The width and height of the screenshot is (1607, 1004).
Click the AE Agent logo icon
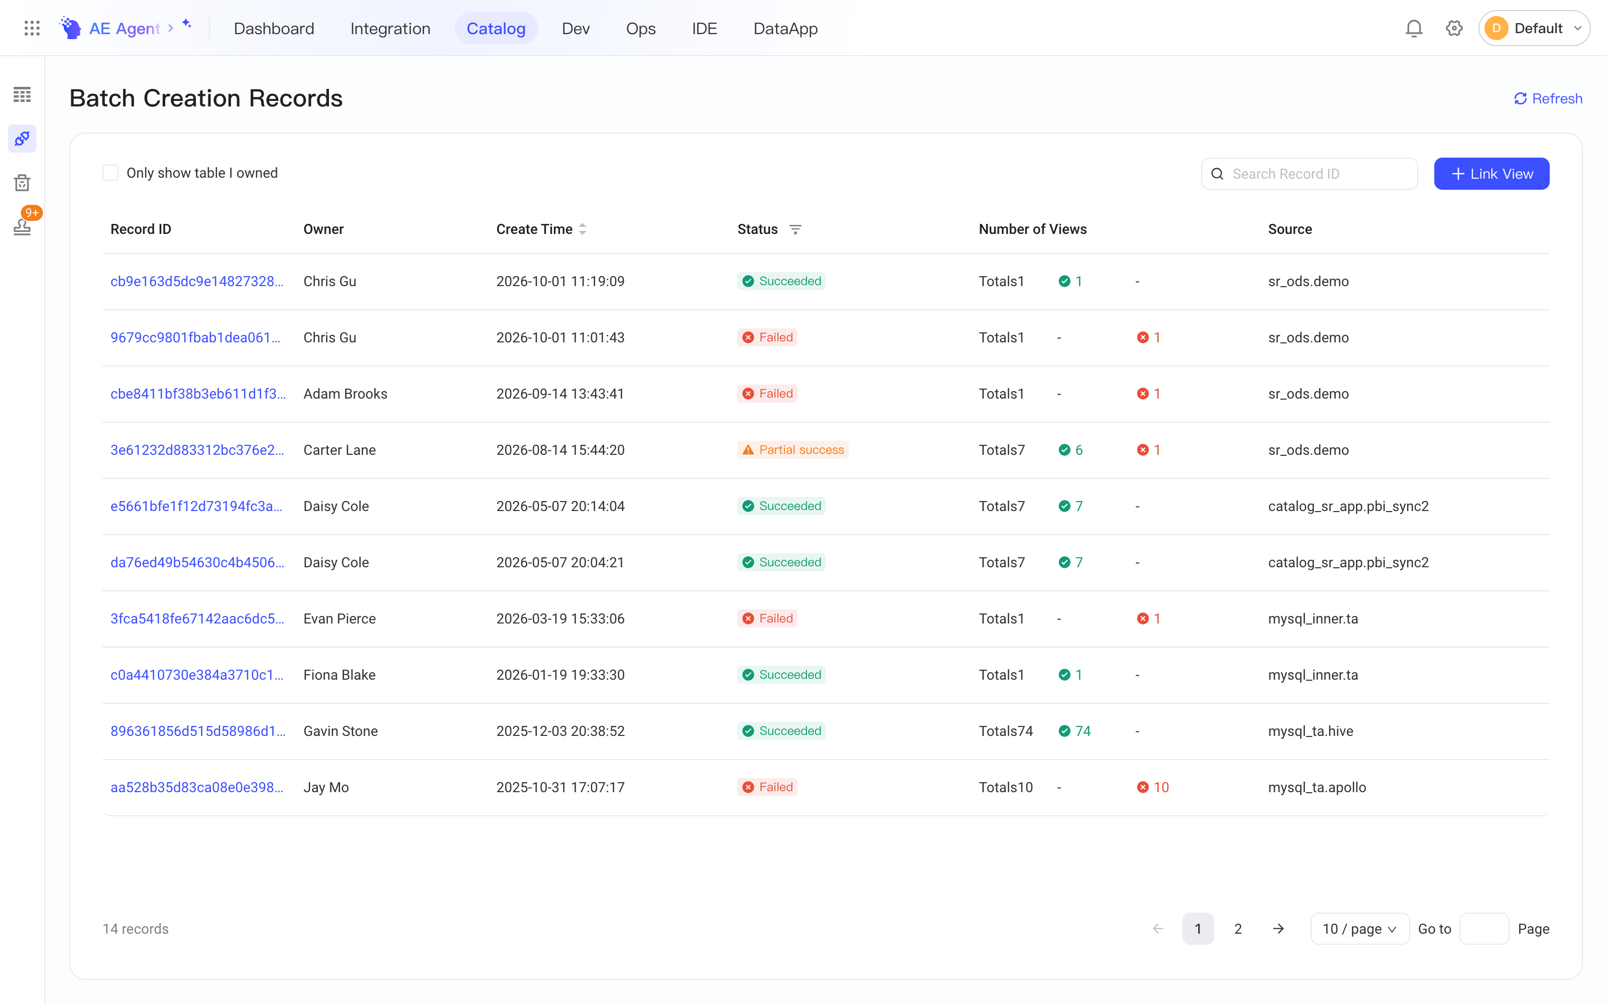pos(70,28)
